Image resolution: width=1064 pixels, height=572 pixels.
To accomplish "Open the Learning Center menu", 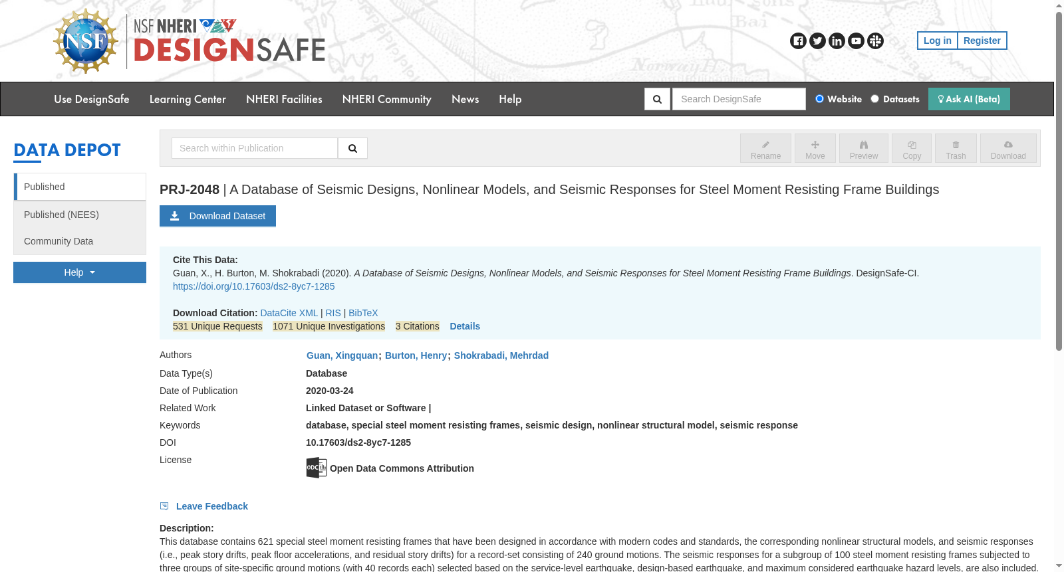I will (188, 99).
